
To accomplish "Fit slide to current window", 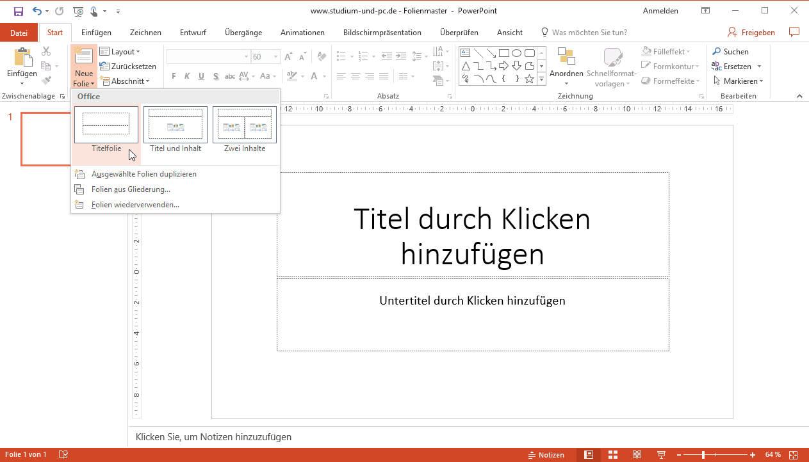I will (x=795, y=455).
